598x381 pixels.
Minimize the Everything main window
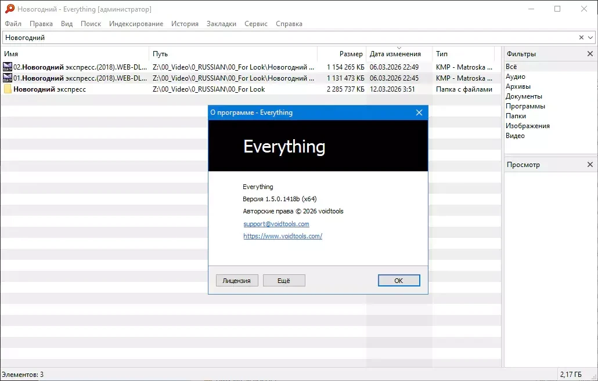[531, 9]
